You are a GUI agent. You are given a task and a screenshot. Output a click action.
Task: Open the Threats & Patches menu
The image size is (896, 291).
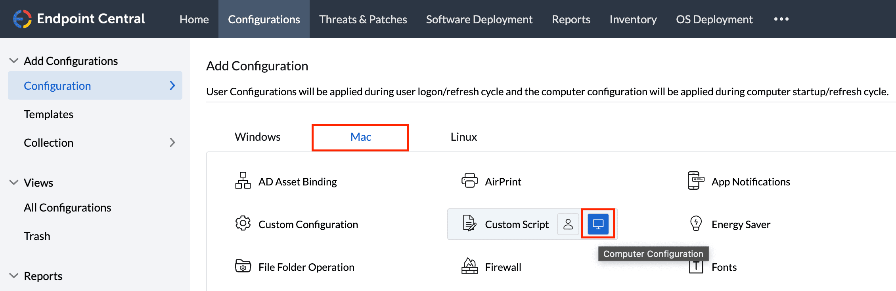tap(363, 19)
